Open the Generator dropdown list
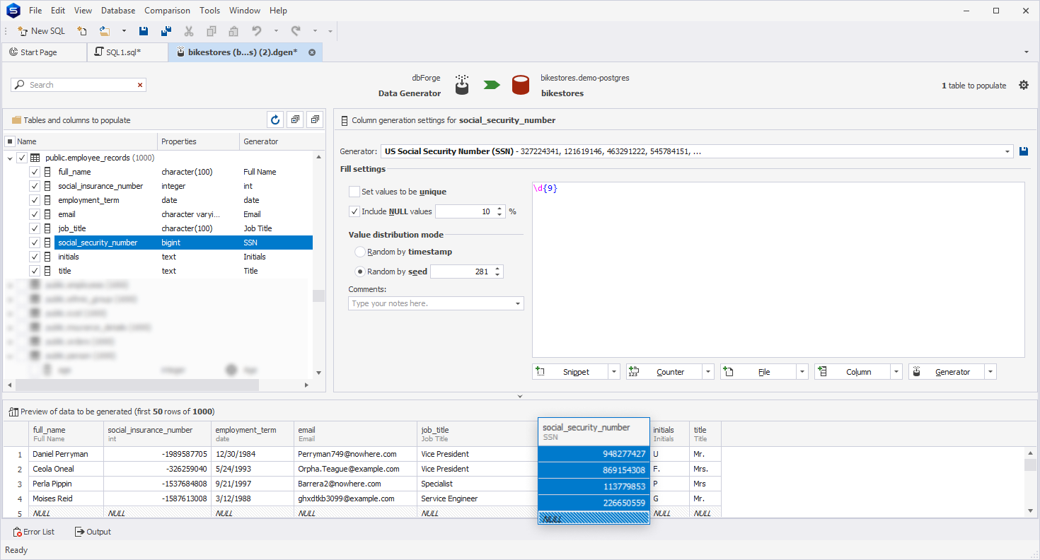The width and height of the screenshot is (1040, 560). pyautogui.click(x=1007, y=151)
